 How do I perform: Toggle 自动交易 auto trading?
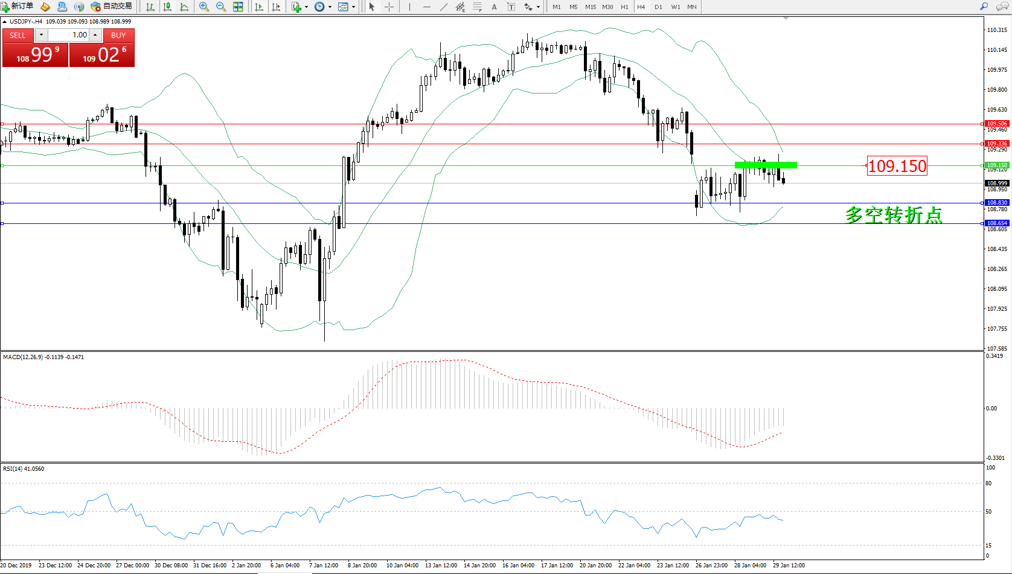(112, 7)
